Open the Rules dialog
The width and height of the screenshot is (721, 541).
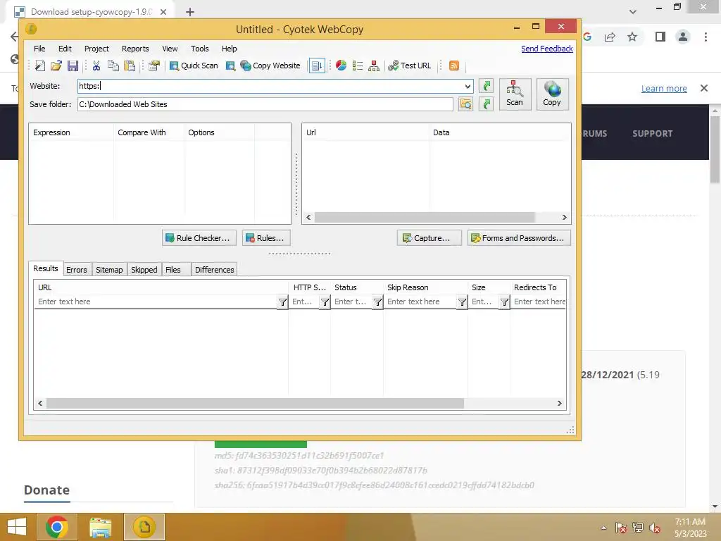(266, 238)
